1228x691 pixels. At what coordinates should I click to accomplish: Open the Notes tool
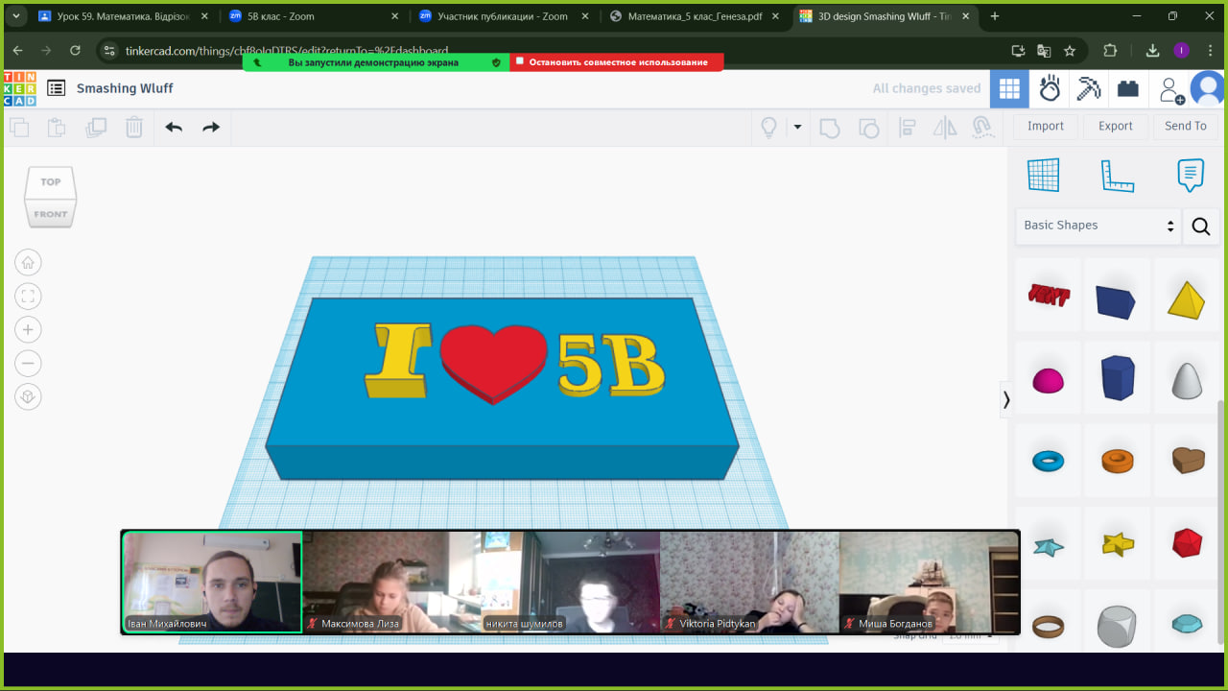pos(1190,176)
